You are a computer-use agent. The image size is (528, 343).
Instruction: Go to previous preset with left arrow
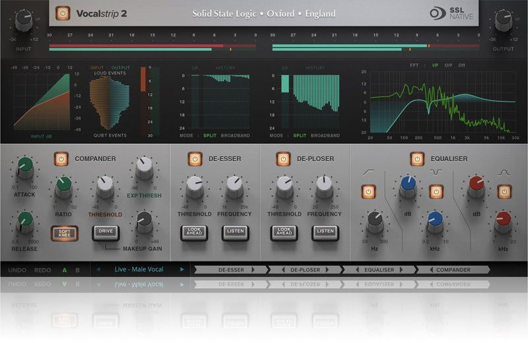(x=98, y=269)
